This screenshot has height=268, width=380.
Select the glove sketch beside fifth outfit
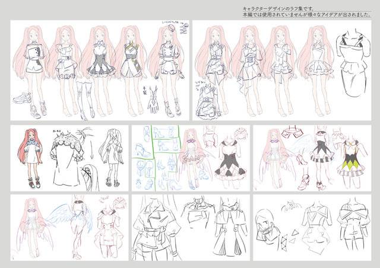[153, 100]
